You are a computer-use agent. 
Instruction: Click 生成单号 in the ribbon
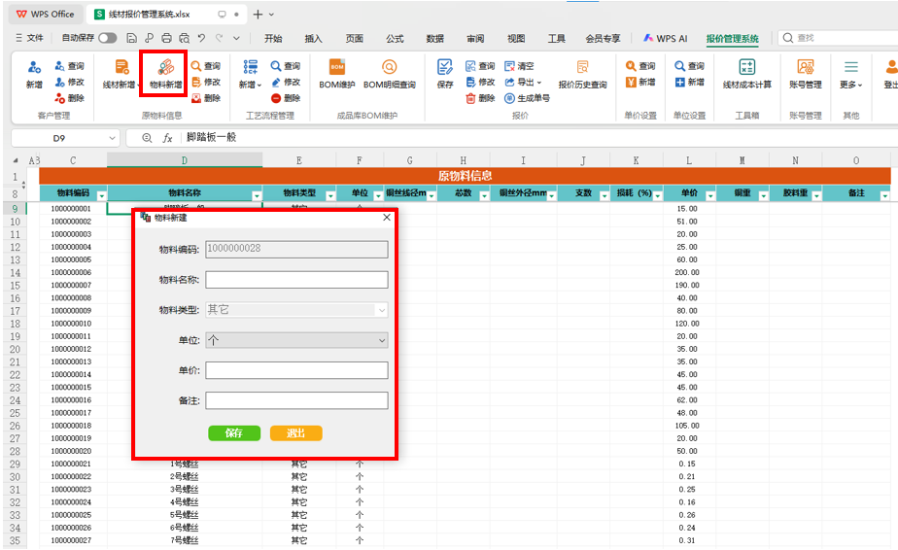click(527, 98)
